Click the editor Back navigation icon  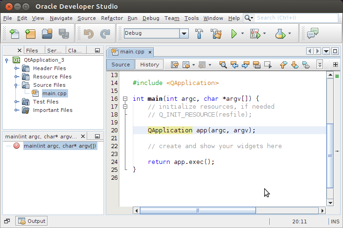(x=186, y=65)
